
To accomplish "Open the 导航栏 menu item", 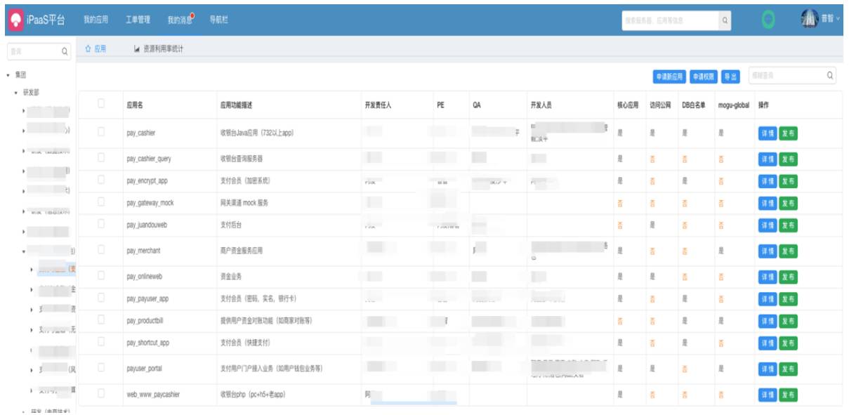I will pos(219,20).
